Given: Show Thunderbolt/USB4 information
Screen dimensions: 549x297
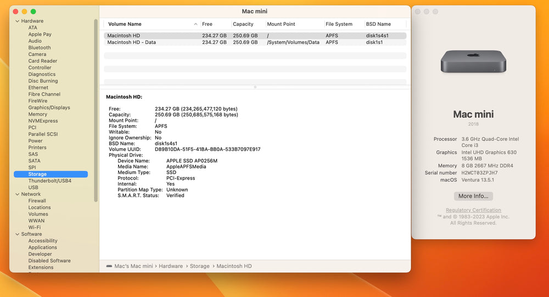Looking at the screenshot, I should 50,181.
